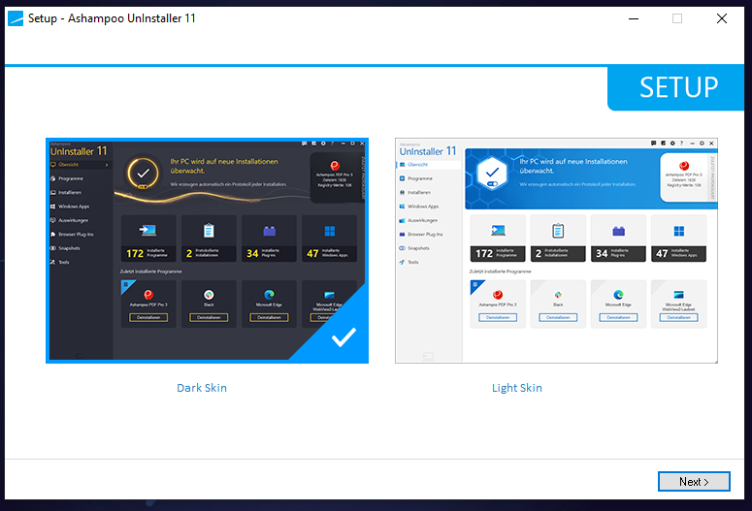
Task: Select the Dark Skin preview thumbnail
Action: 208,251
